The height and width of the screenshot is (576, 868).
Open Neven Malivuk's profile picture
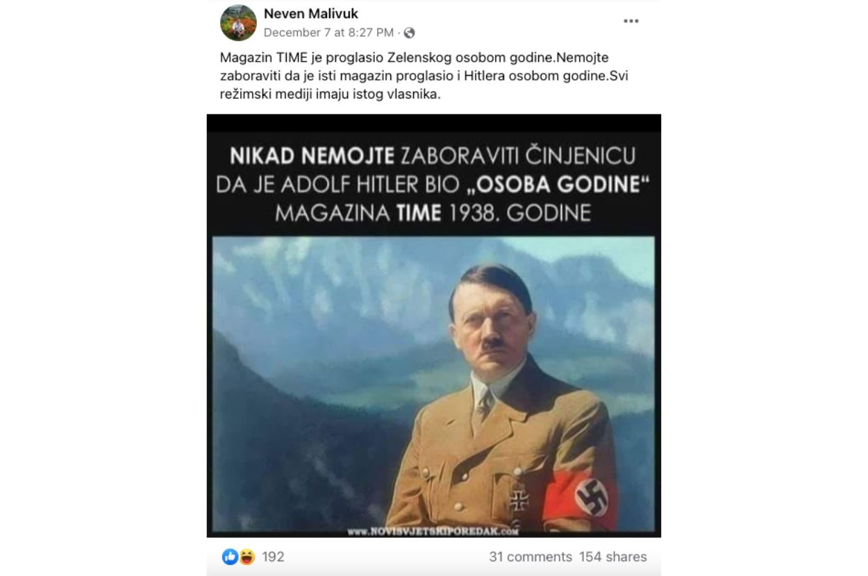click(x=238, y=22)
